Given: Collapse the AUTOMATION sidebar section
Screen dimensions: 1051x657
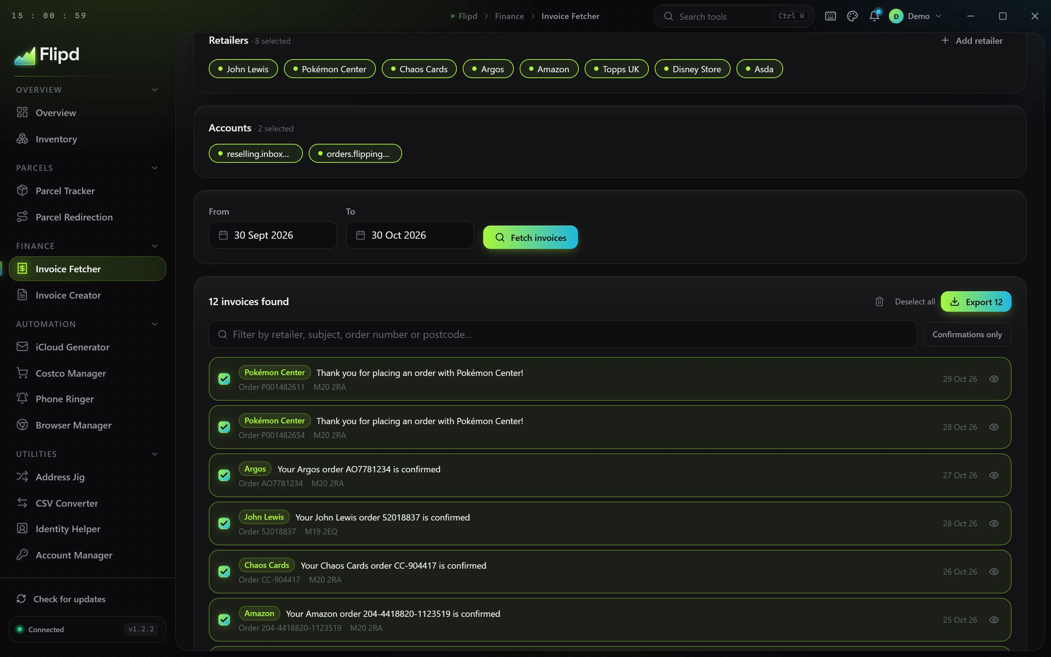Looking at the screenshot, I should click(155, 324).
